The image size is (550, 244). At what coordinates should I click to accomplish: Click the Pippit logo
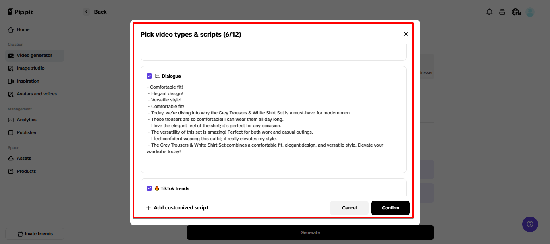tap(20, 12)
